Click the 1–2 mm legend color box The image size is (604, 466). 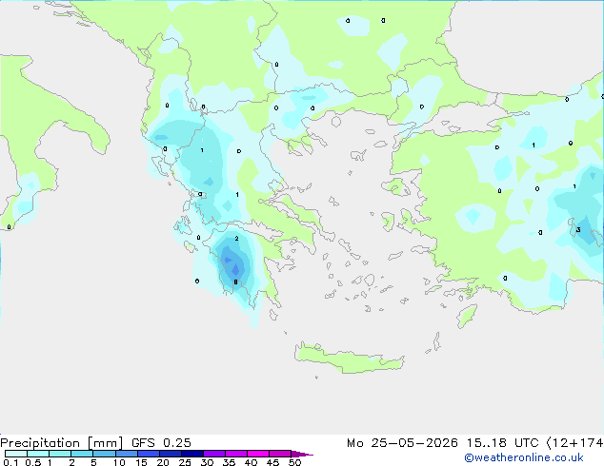coord(60,454)
